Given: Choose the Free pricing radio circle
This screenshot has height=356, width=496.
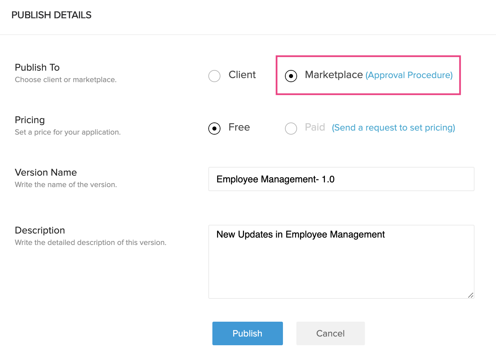Looking at the screenshot, I should (x=214, y=128).
